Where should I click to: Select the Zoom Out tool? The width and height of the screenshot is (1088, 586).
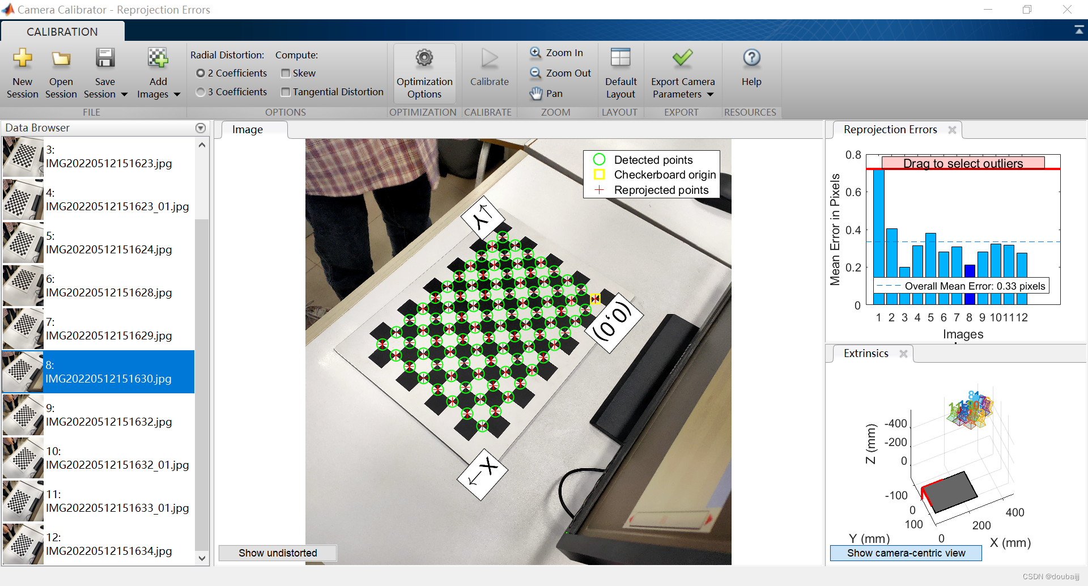[x=560, y=73]
